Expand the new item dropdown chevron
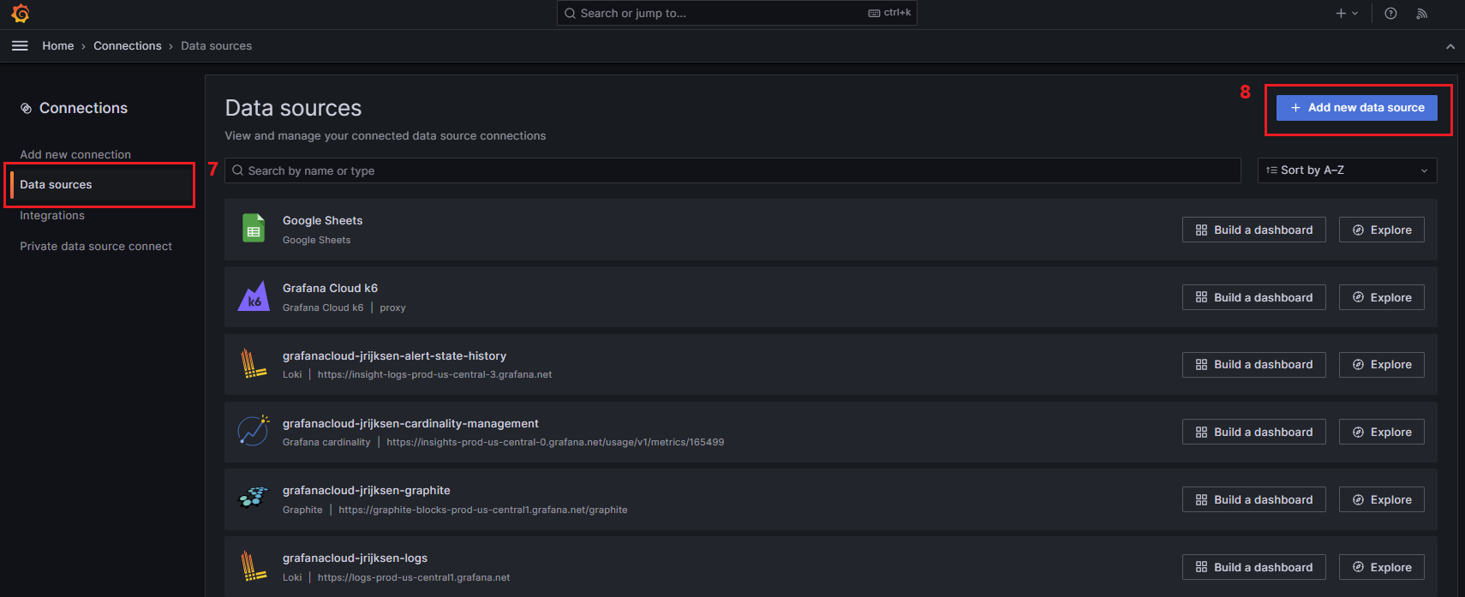The width and height of the screenshot is (1465, 597). pos(1355,14)
